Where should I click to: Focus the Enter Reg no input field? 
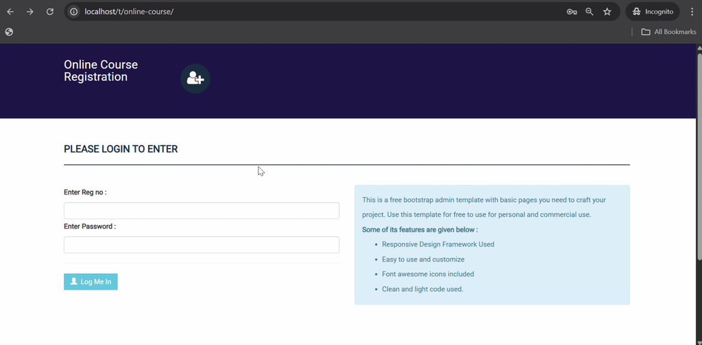click(202, 210)
